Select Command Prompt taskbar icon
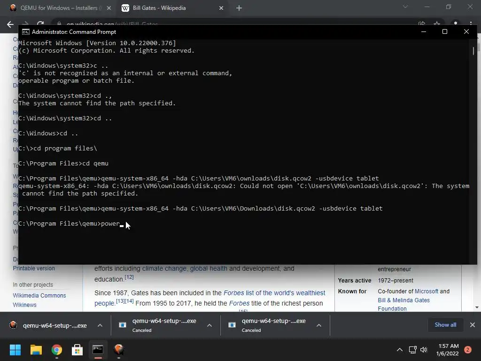This screenshot has height=361, width=481. [x=98, y=350]
